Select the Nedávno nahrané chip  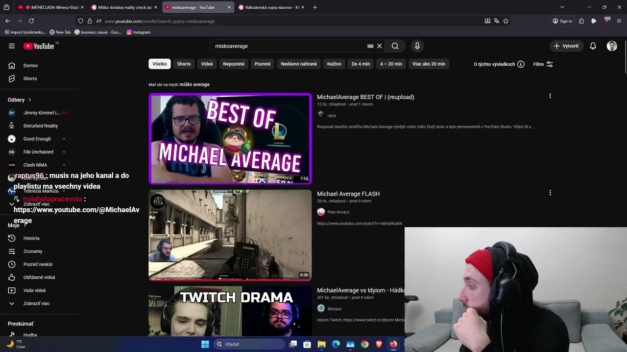click(299, 64)
